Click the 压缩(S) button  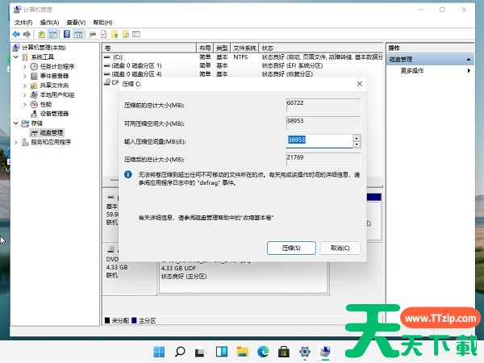coord(291,248)
